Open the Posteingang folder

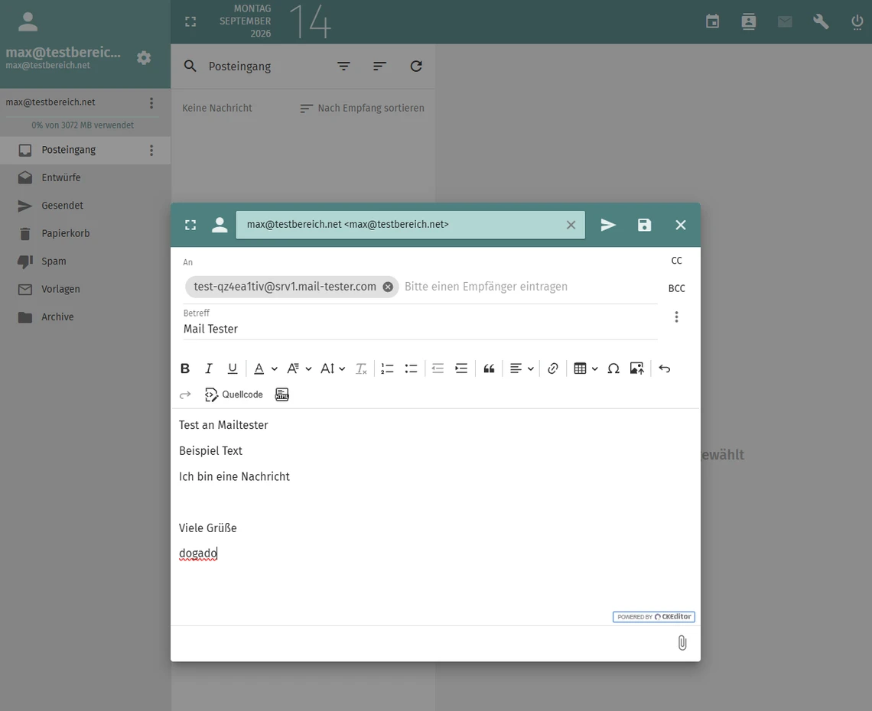coord(85,150)
